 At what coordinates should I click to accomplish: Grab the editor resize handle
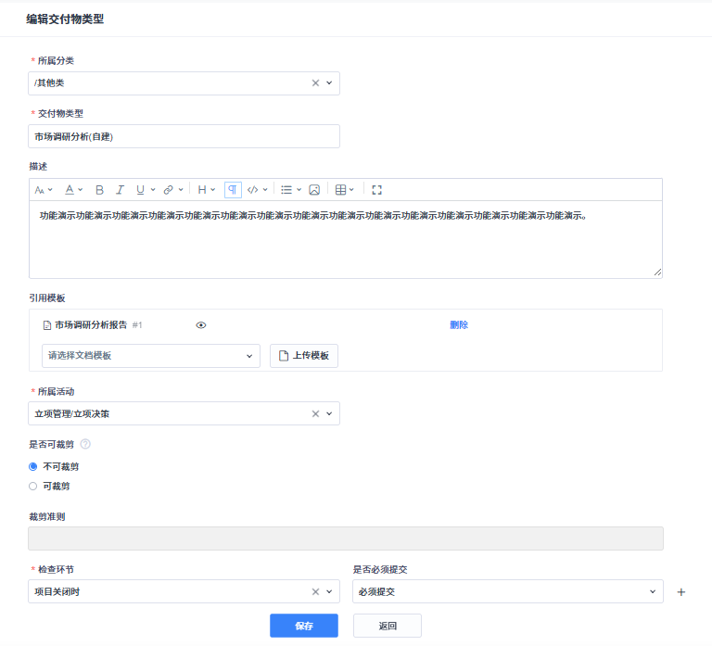[657, 272]
